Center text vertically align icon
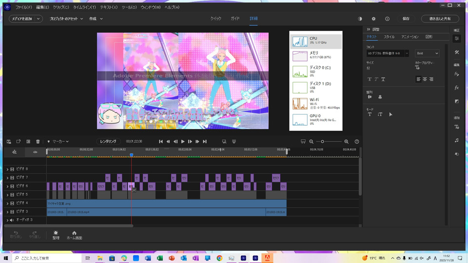468x263 pixels. (380, 97)
